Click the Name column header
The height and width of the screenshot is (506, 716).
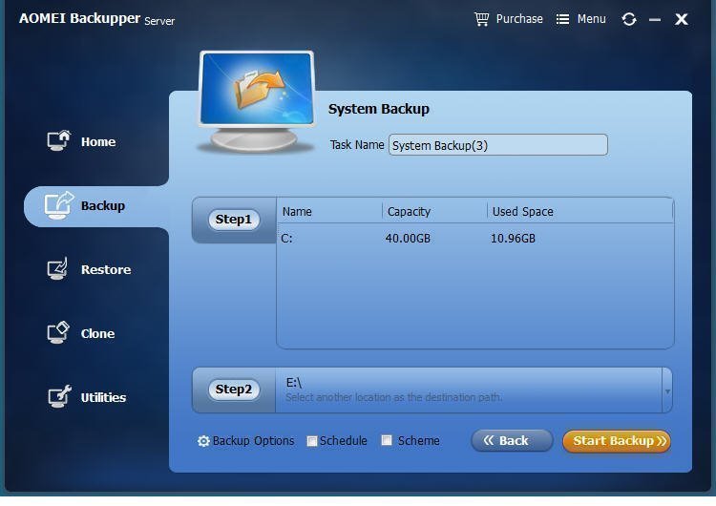coord(297,212)
